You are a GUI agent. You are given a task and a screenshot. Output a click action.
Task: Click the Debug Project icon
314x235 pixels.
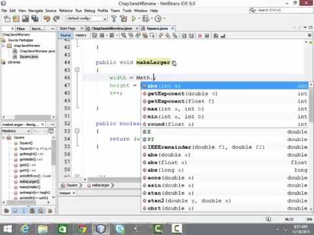pos(146,19)
